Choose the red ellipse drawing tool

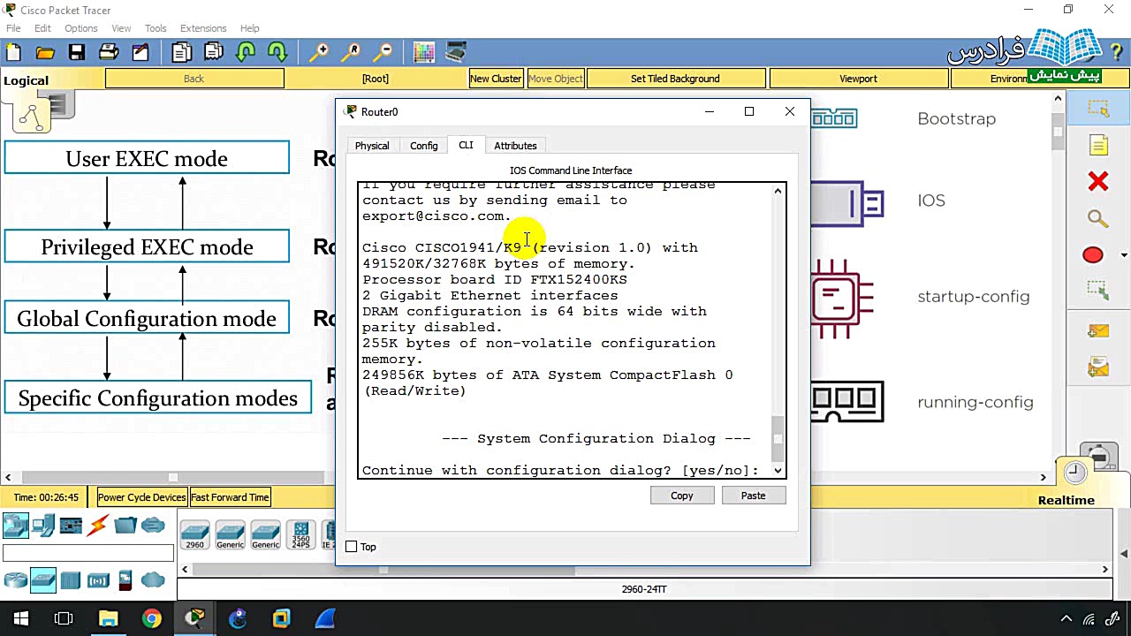pos(1093,255)
